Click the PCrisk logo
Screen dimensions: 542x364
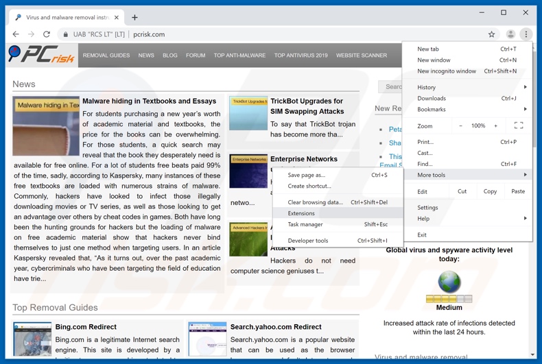(x=41, y=55)
